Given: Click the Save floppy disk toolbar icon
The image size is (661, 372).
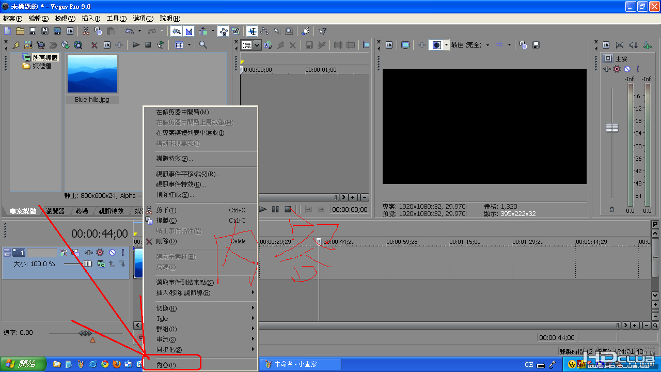Looking at the screenshot, I should point(33,31).
